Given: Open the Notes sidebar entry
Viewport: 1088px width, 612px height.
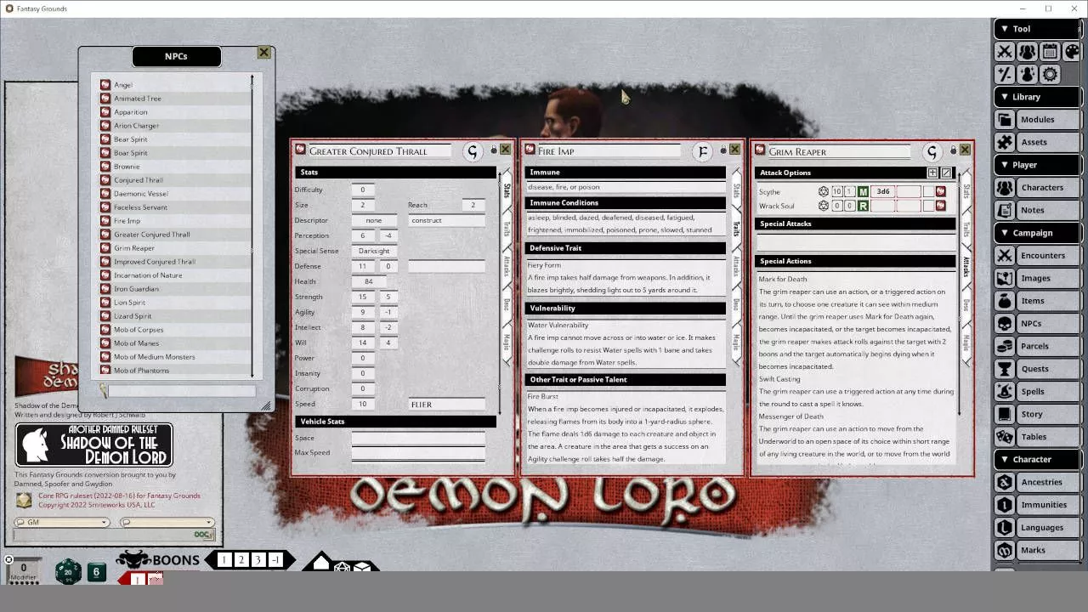Looking at the screenshot, I should [1037, 210].
